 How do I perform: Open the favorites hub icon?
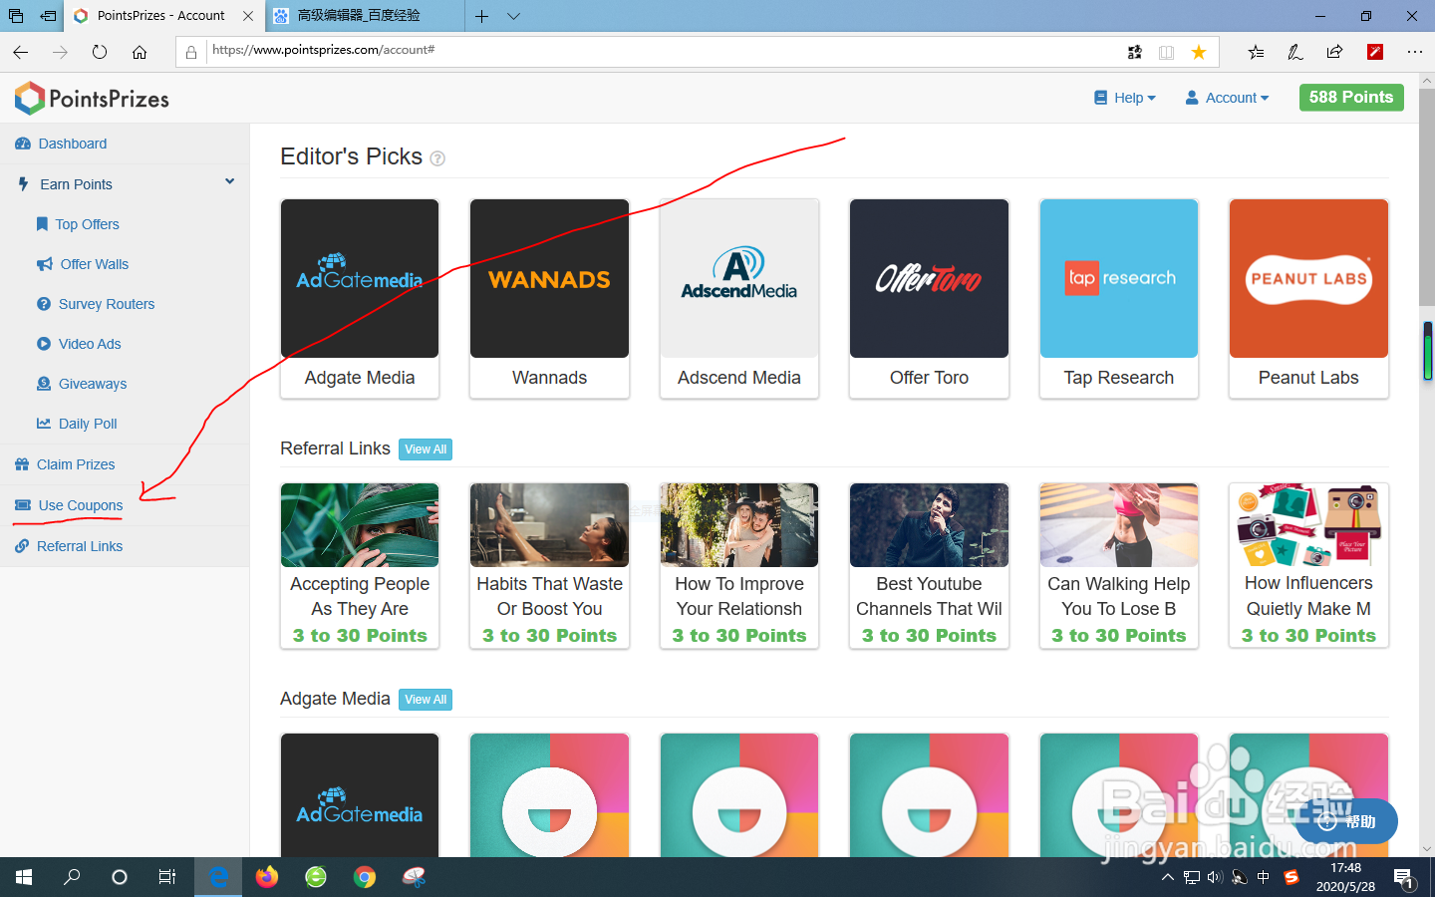(x=1256, y=52)
